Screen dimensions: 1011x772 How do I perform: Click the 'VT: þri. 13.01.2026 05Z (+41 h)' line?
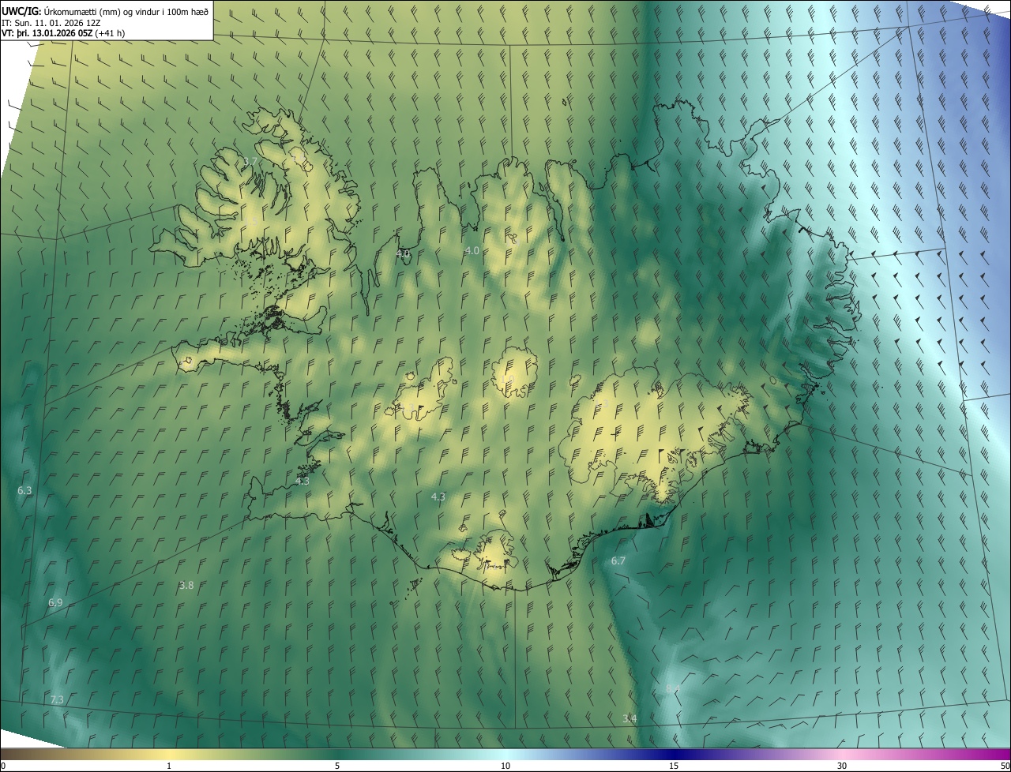click(x=63, y=33)
